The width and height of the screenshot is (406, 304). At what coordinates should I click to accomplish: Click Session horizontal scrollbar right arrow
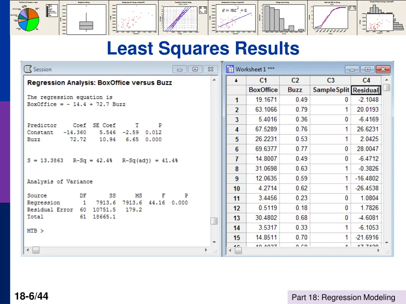[x=206, y=250]
